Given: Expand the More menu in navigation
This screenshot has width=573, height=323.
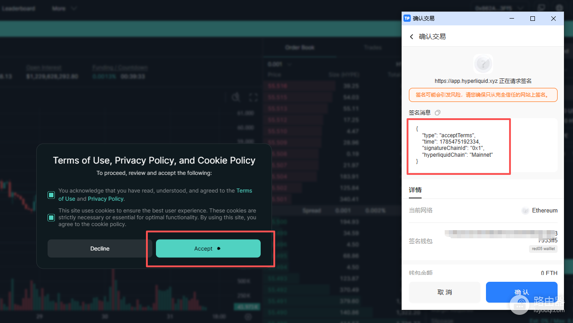Looking at the screenshot, I should [64, 8].
